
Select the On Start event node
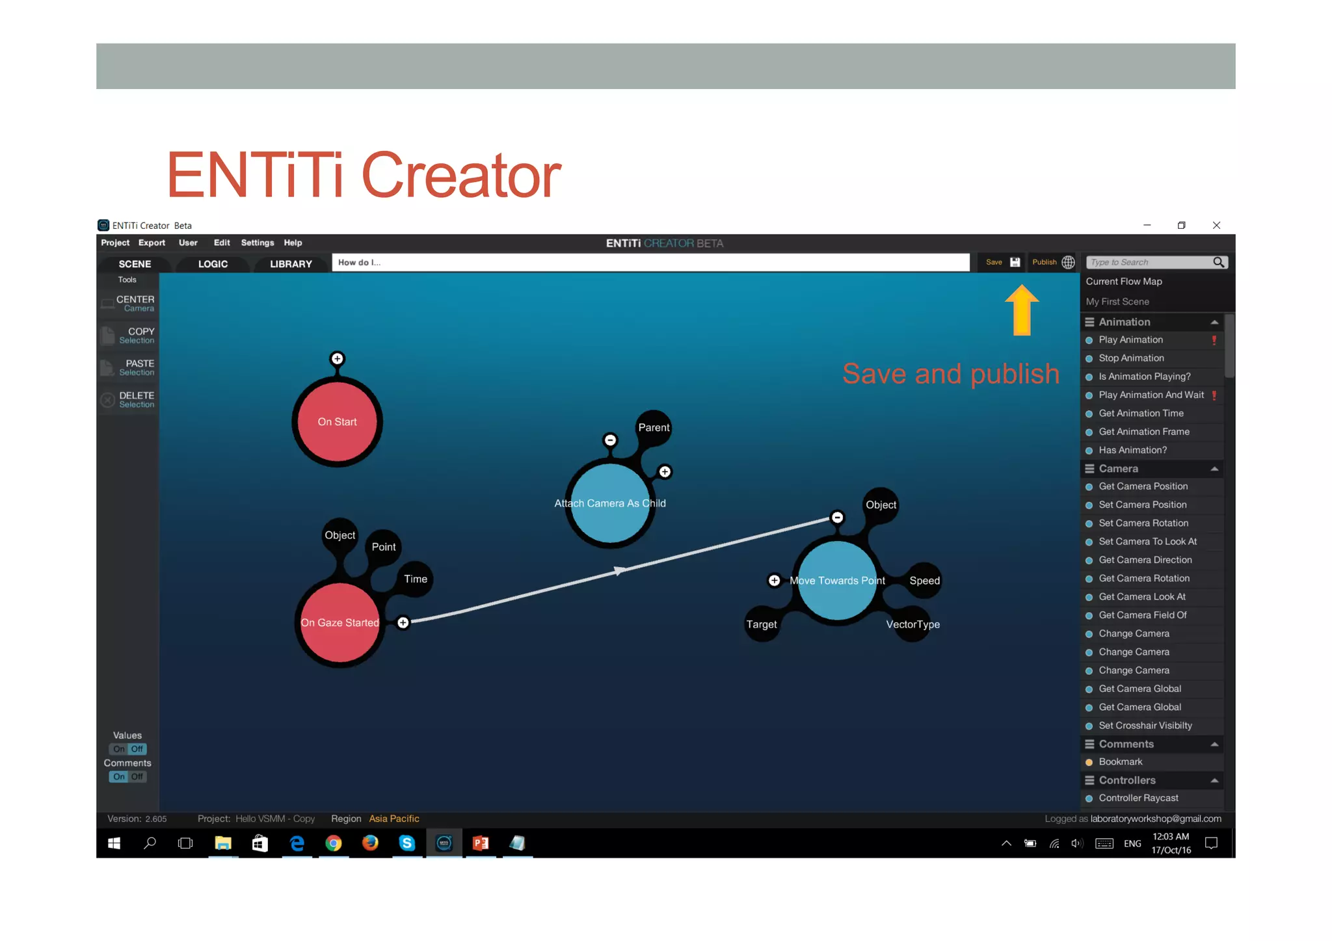[337, 422]
